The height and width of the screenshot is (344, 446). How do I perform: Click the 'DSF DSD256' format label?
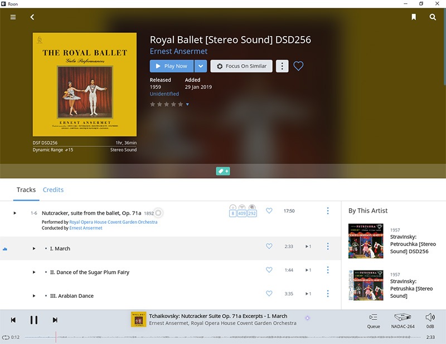click(x=45, y=143)
